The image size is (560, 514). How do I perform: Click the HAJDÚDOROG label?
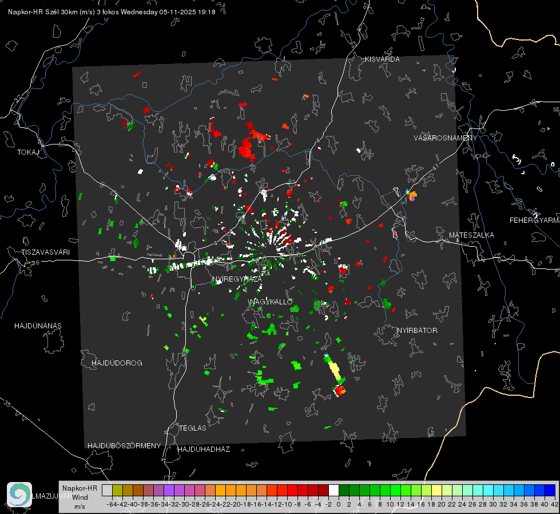click(117, 363)
